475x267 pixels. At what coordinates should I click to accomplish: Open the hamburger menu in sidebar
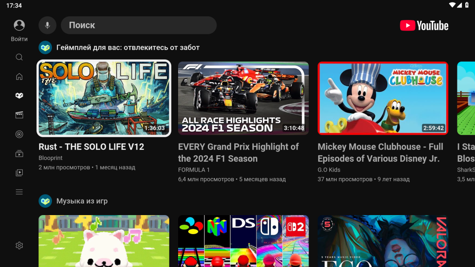pos(19,192)
